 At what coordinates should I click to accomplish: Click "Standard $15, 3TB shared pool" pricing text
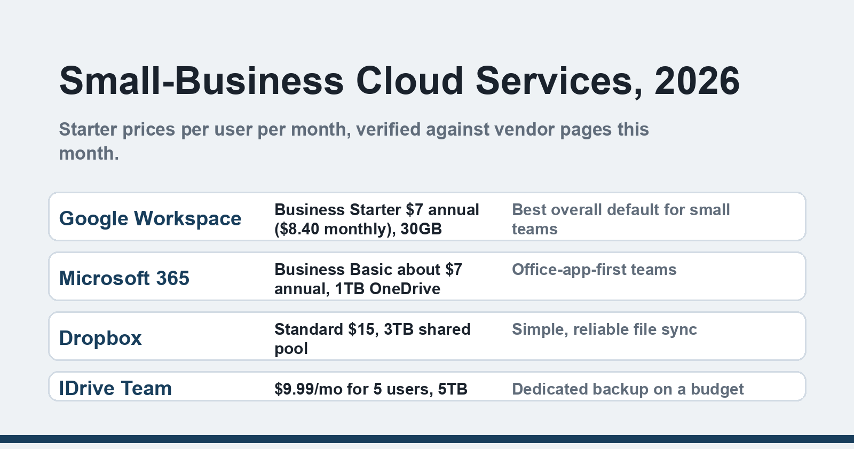tap(373, 339)
